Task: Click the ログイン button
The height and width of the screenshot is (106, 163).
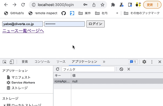Action: [x=95, y=24]
